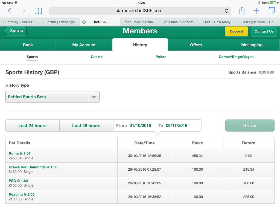Open Urawa Red Diamonds @ 1.53 bet
The width and height of the screenshot is (280, 210).
(33, 167)
